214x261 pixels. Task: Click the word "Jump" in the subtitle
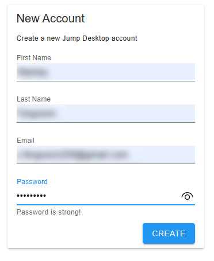pos(71,38)
